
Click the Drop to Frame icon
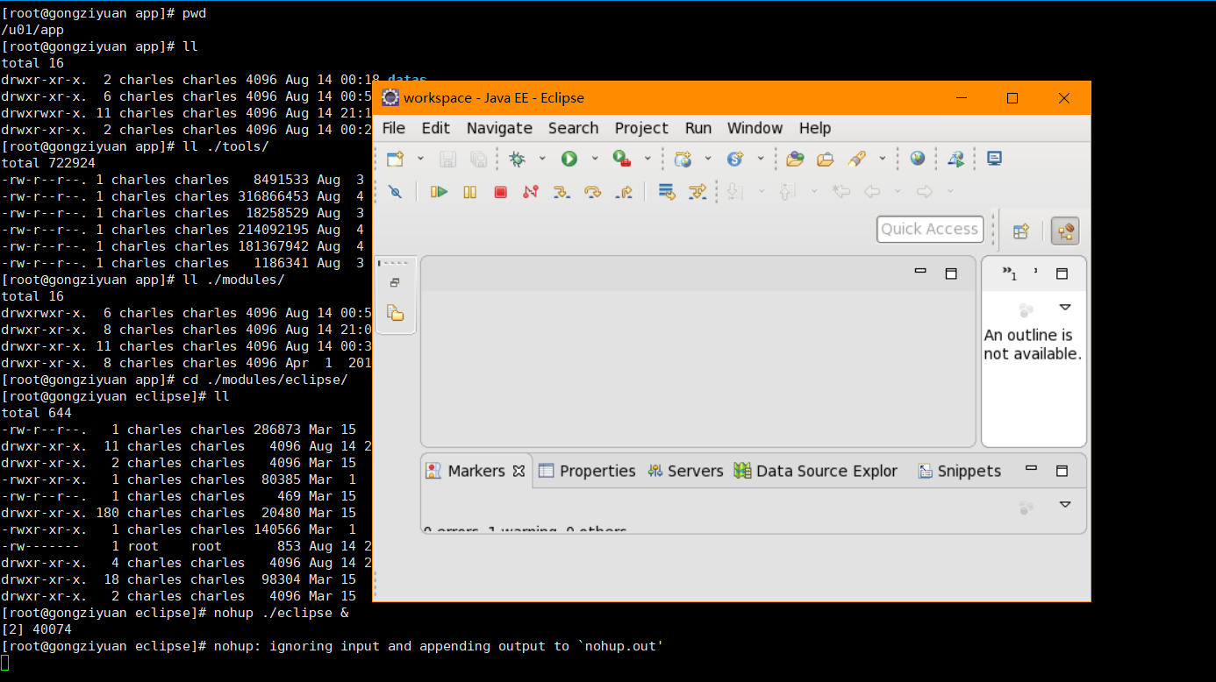coord(667,191)
